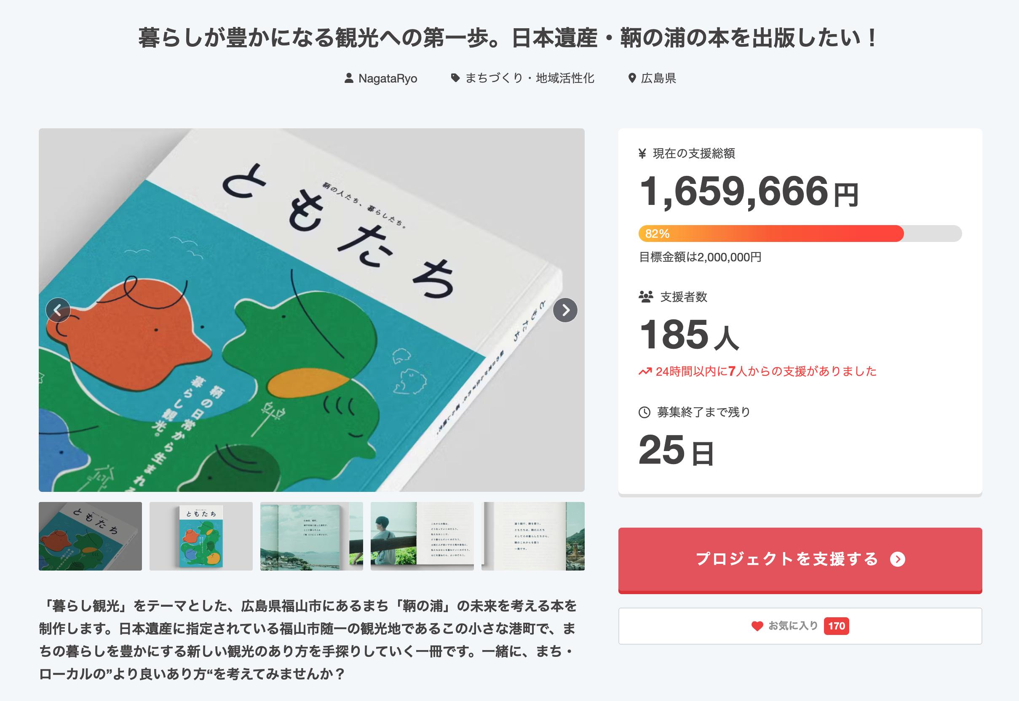Click the 82% funding progress bar
1019x701 pixels.
800,234
